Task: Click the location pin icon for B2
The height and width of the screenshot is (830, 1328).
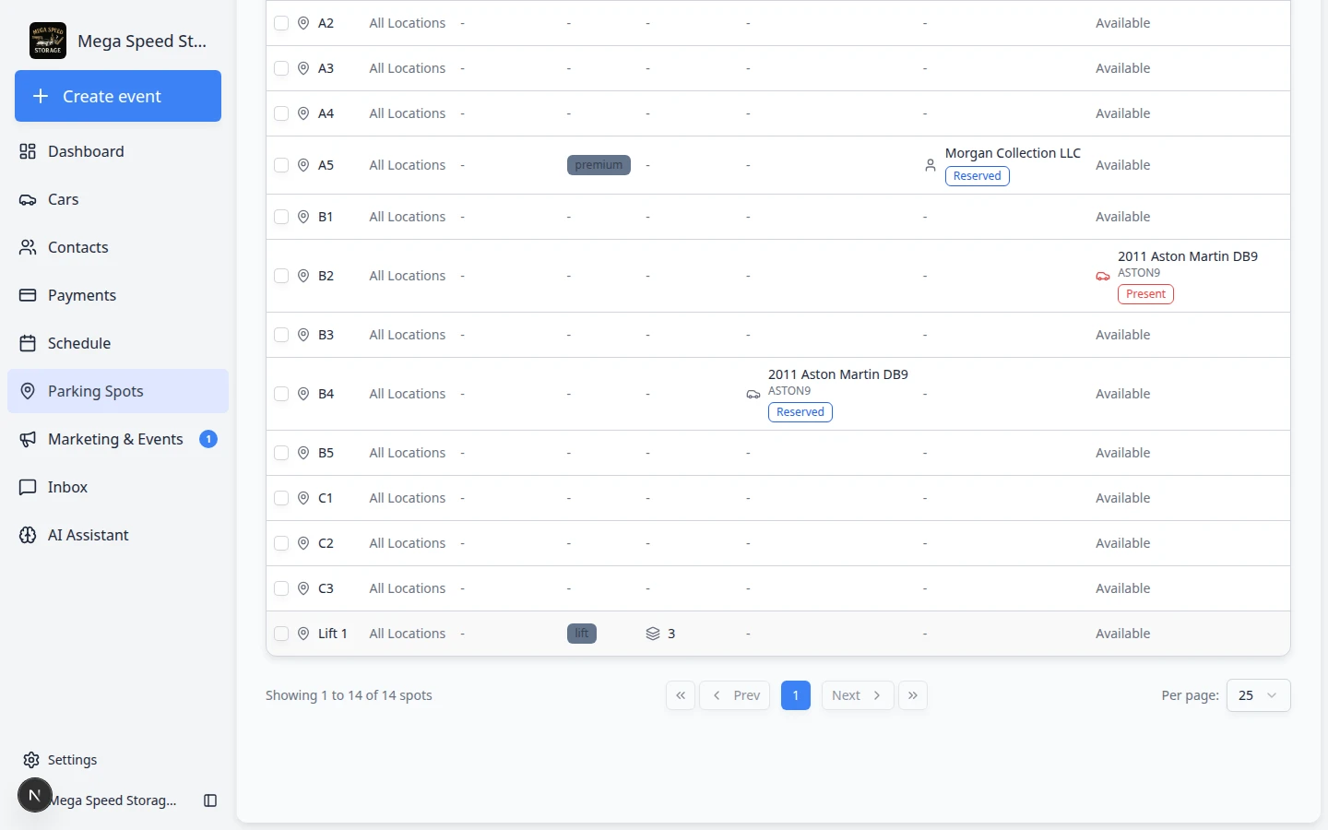Action: pyautogui.click(x=303, y=276)
